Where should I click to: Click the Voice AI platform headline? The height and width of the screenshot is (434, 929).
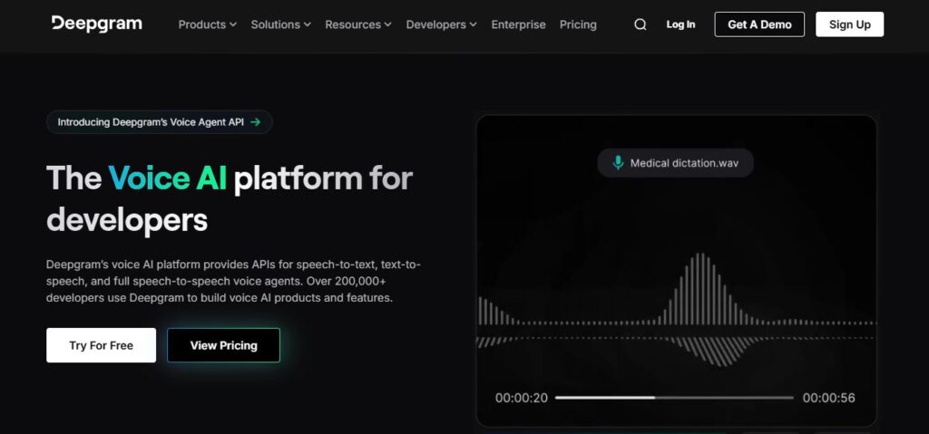click(230, 198)
